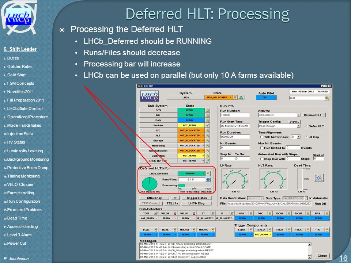The height and width of the screenshot is (263, 351).
Task: Click the icon beside LHCb_HV_TOP state
Action: (208, 161)
